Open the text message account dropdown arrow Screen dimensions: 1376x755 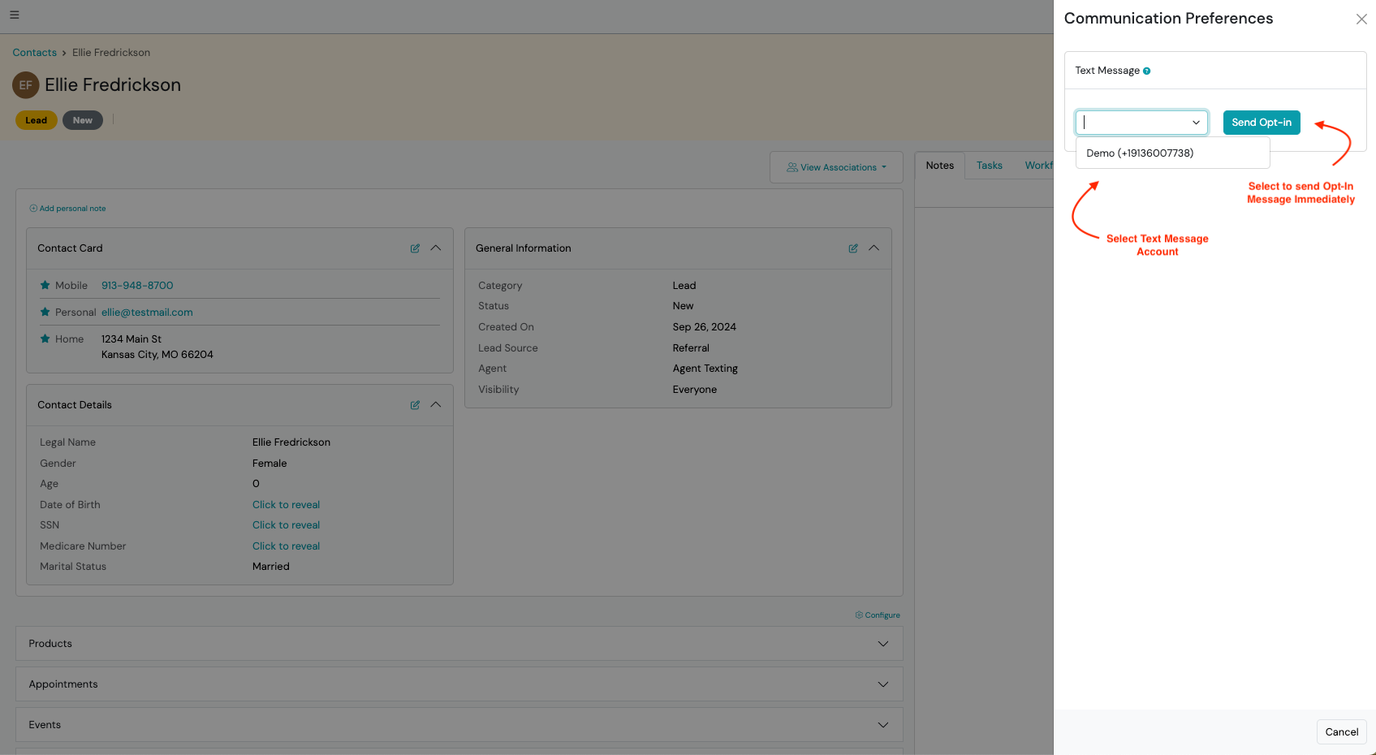pos(1196,123)
